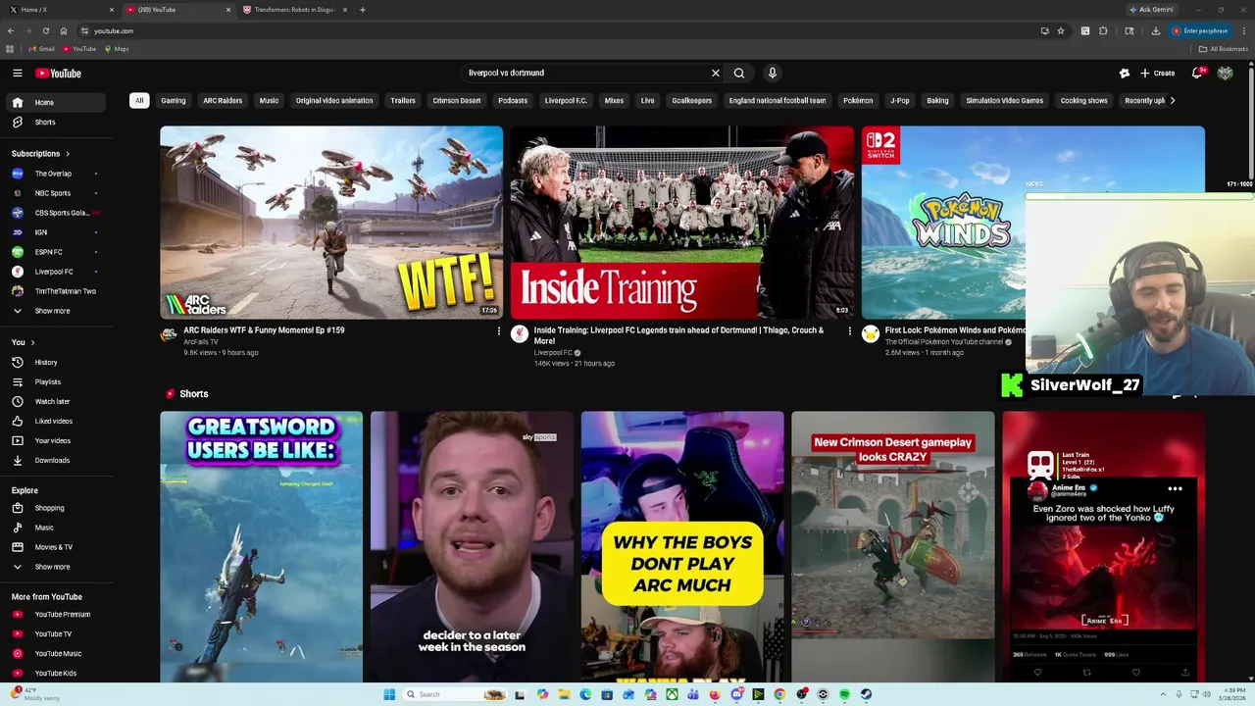Viewport: 1255px width, 706px height.
Task: Open YouTube TV link
Action: click(59, 633)
